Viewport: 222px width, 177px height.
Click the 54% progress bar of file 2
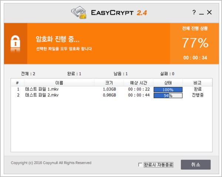coord(168,96)
